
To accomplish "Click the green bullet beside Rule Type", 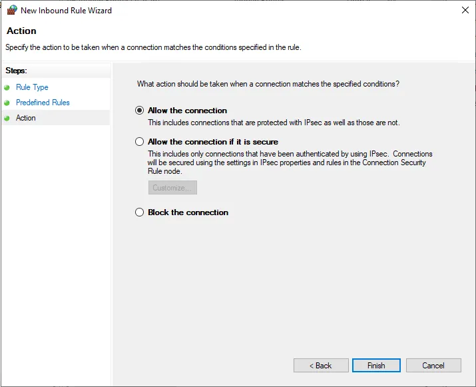I will coord(7,87).
